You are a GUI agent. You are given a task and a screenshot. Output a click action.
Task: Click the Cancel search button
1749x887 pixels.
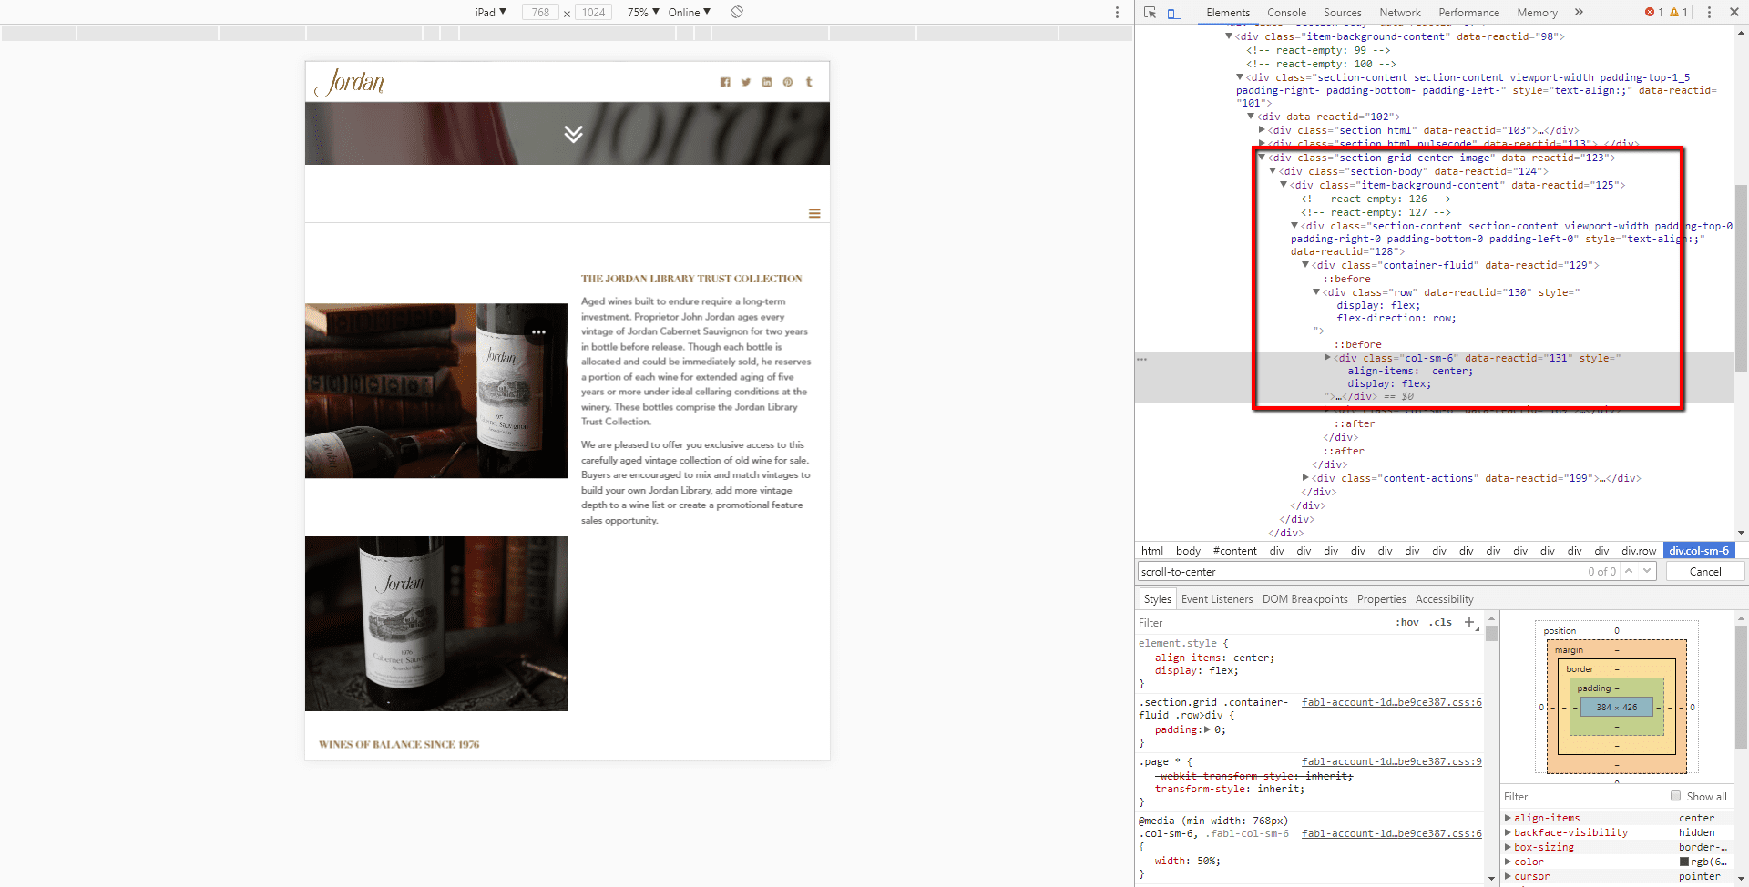tap(1704, 571)
